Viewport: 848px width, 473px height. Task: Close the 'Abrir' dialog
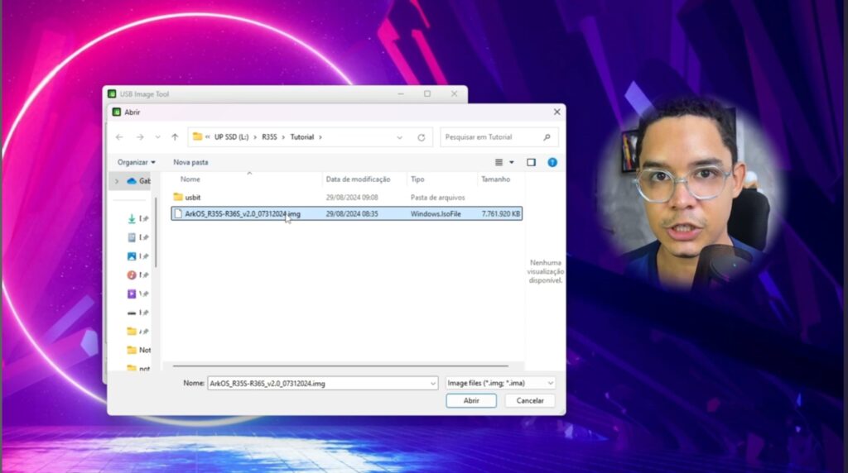pyautogui.click(x=557, y=112)
